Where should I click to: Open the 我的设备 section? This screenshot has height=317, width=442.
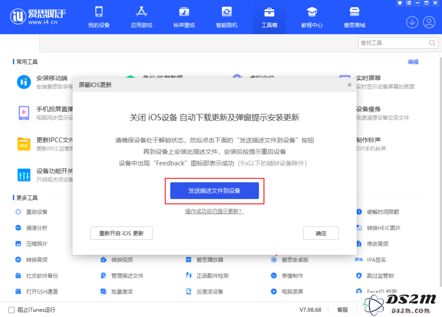pos(99,17)
